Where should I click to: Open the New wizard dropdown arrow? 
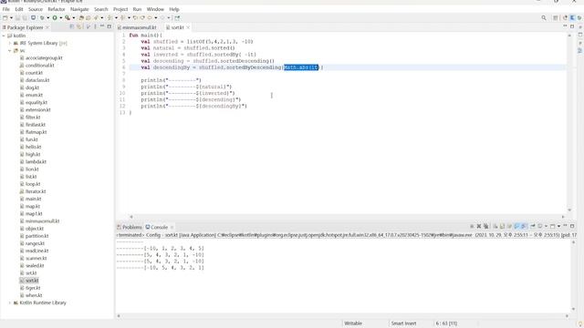click(11, 18)
